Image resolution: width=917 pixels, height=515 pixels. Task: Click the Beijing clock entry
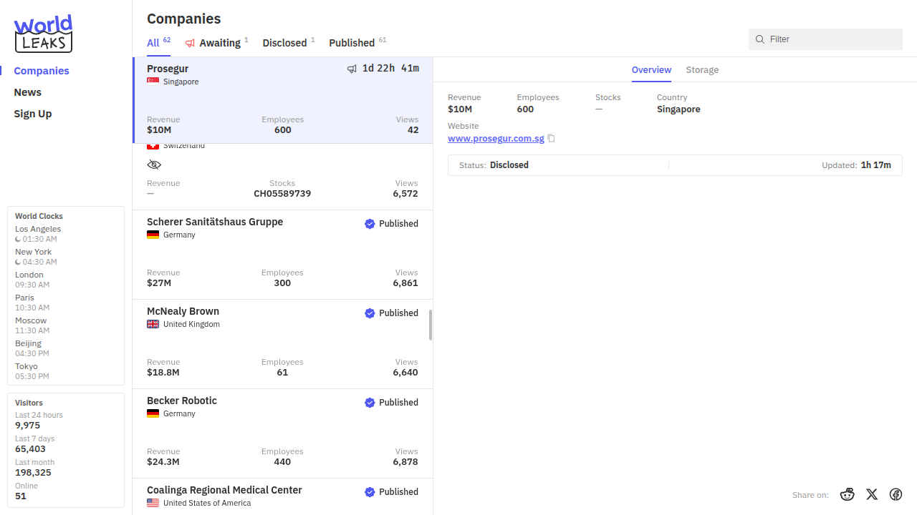point(32,348)
